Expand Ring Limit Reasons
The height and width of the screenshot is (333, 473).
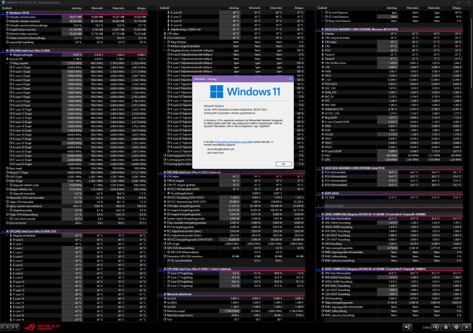click(x=322, y=21)
